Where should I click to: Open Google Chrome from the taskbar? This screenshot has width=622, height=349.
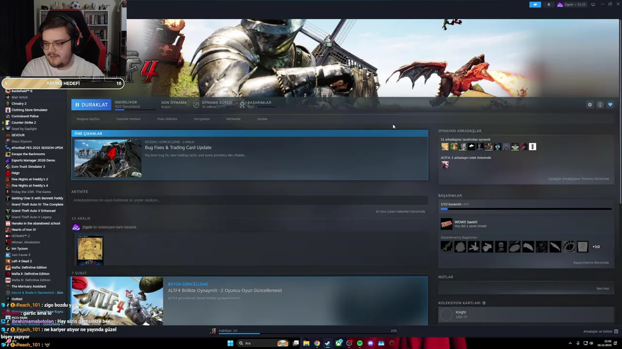[x=317, y=343]
